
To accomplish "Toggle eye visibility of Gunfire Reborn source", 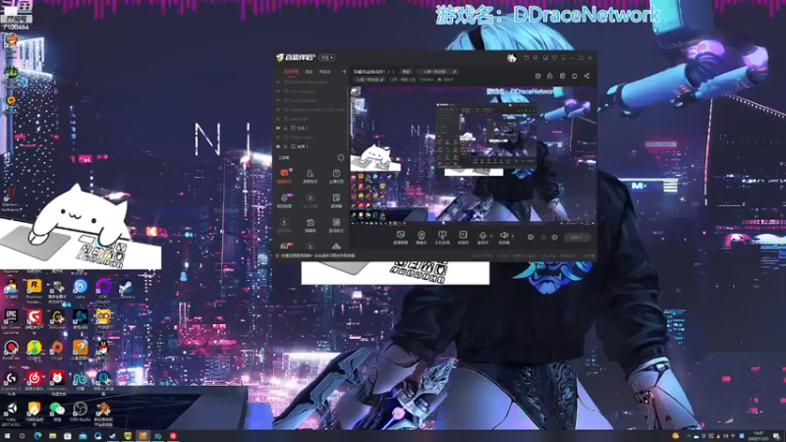I will pyautogui.click(x=278, y=101).
